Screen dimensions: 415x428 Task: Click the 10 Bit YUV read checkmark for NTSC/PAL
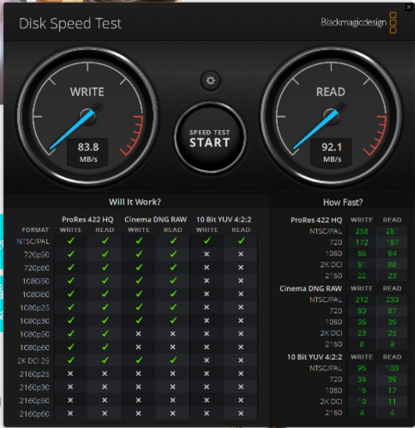click(241, 241)
